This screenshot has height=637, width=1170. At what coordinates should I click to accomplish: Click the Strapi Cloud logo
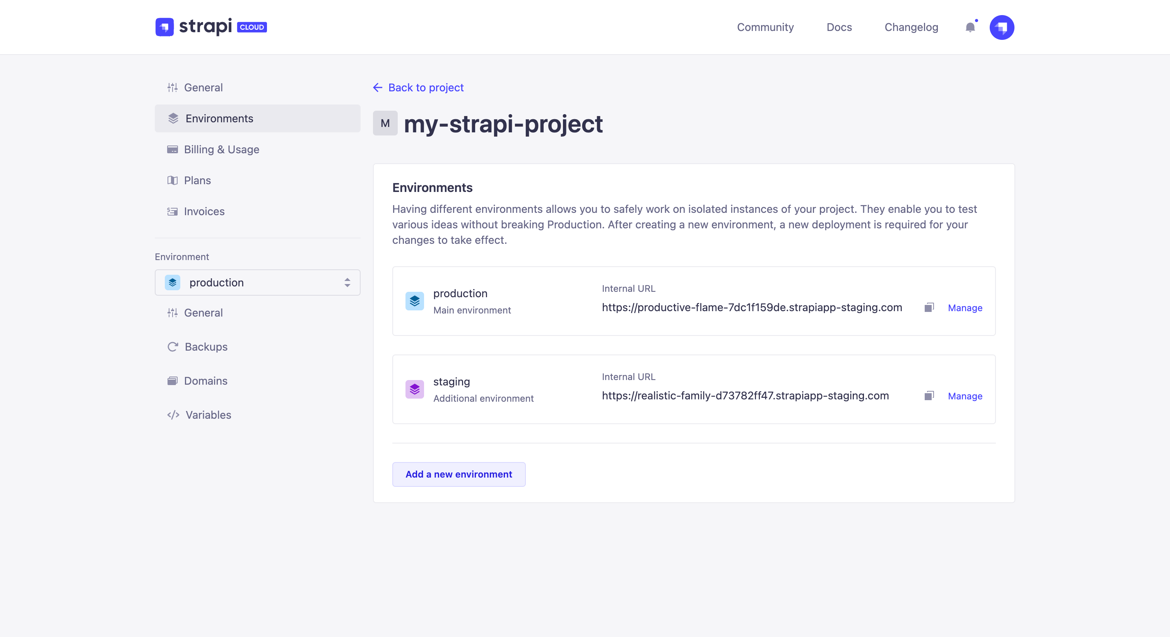click(x=211, y=27)
